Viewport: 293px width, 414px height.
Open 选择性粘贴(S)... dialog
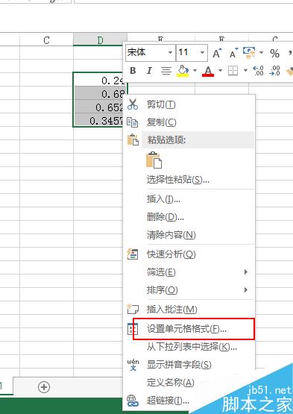[189, 180]
